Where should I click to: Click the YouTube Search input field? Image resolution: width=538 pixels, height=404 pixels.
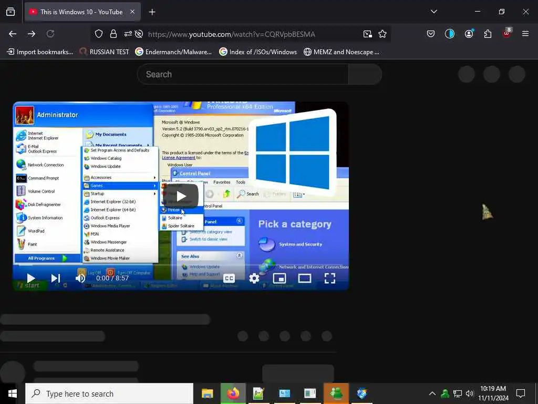(x=243, y=74)
